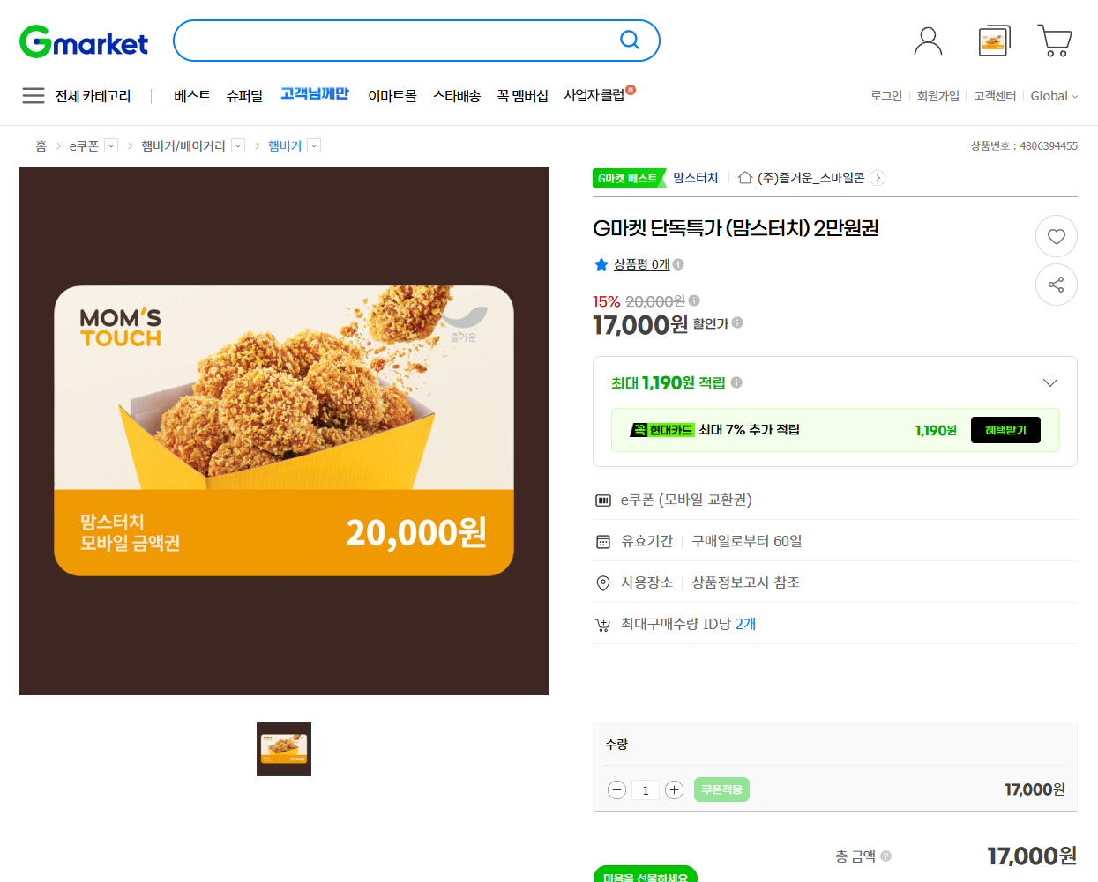Open the 사업자클럽 menu

pyautogui.click(x=594, y=94)
